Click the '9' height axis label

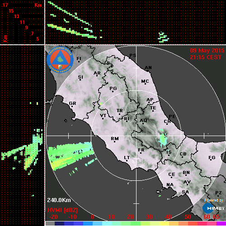26,28
